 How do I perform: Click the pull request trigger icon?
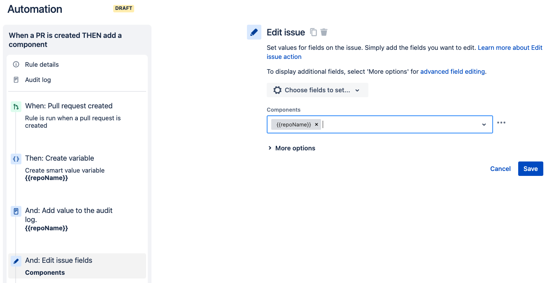pos(16,107)
